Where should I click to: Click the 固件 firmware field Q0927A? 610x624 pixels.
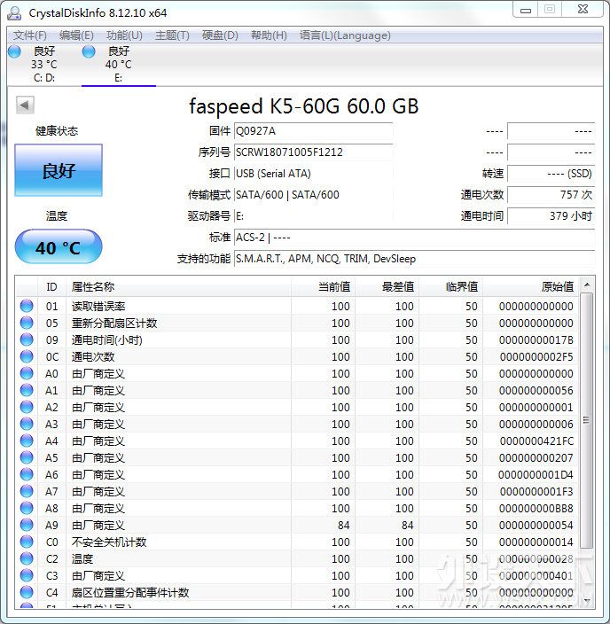click(313, 131)
